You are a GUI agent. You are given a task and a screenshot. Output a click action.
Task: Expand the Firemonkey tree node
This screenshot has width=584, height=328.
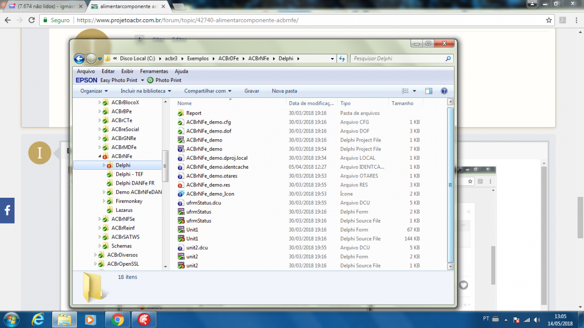point(104,201)
